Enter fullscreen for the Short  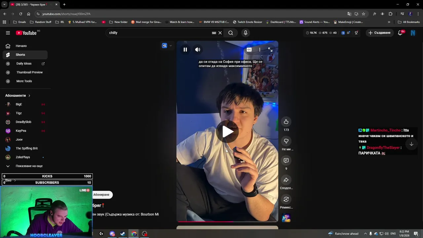270,50
